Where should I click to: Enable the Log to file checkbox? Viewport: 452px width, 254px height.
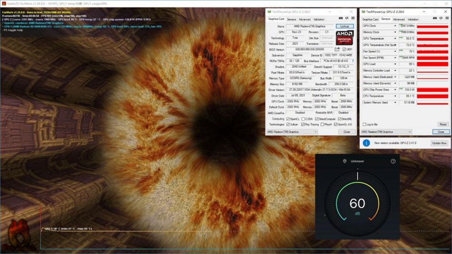365,124
